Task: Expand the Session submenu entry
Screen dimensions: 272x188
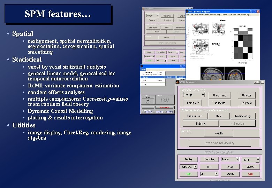Action: tap(171, 77)
